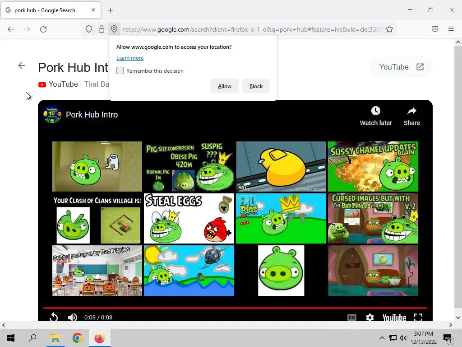Open the Pocket save icon
The image size is (462, 347).
pyautogui.click(x=435, y=29)
